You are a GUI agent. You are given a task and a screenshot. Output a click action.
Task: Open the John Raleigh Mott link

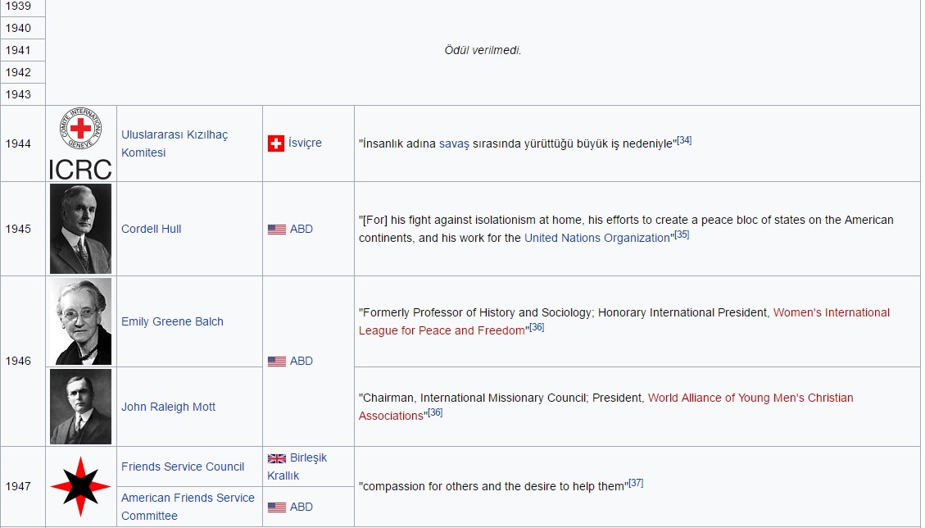[x=168, y=407]
